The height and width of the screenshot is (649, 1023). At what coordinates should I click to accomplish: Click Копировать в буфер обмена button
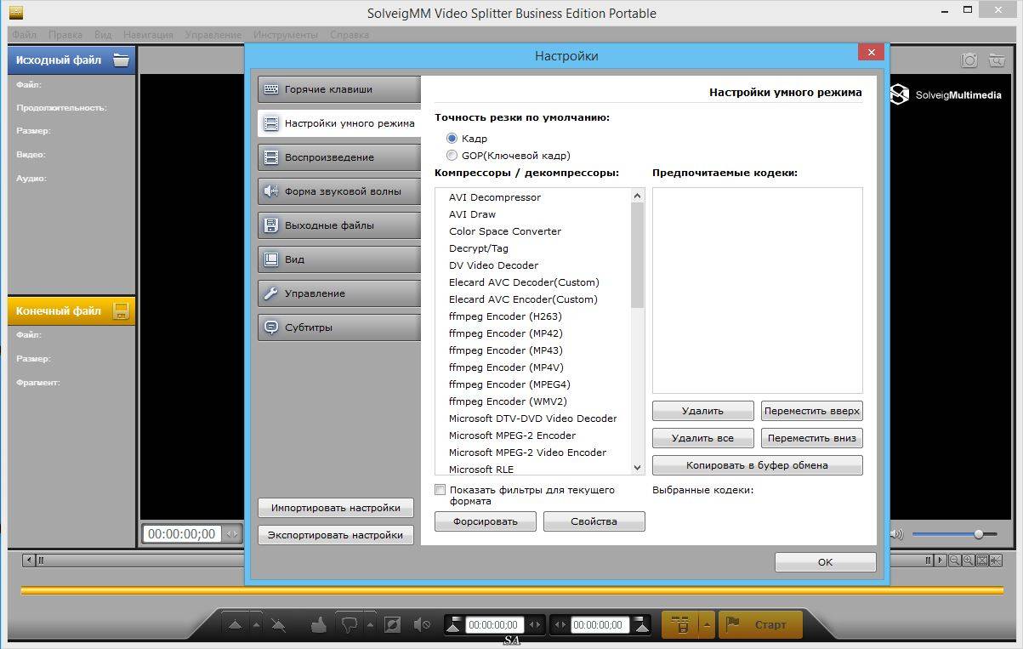758,465
